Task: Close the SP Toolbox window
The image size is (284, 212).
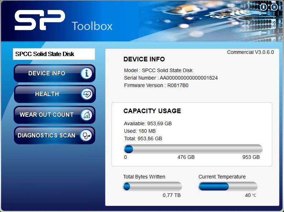Action: click(x=274, y=7)
